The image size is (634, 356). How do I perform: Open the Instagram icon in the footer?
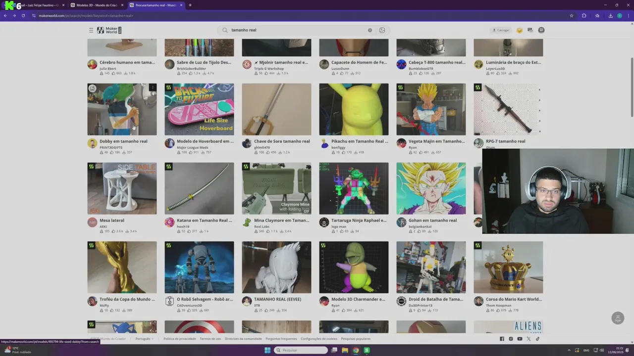[511, 339]
